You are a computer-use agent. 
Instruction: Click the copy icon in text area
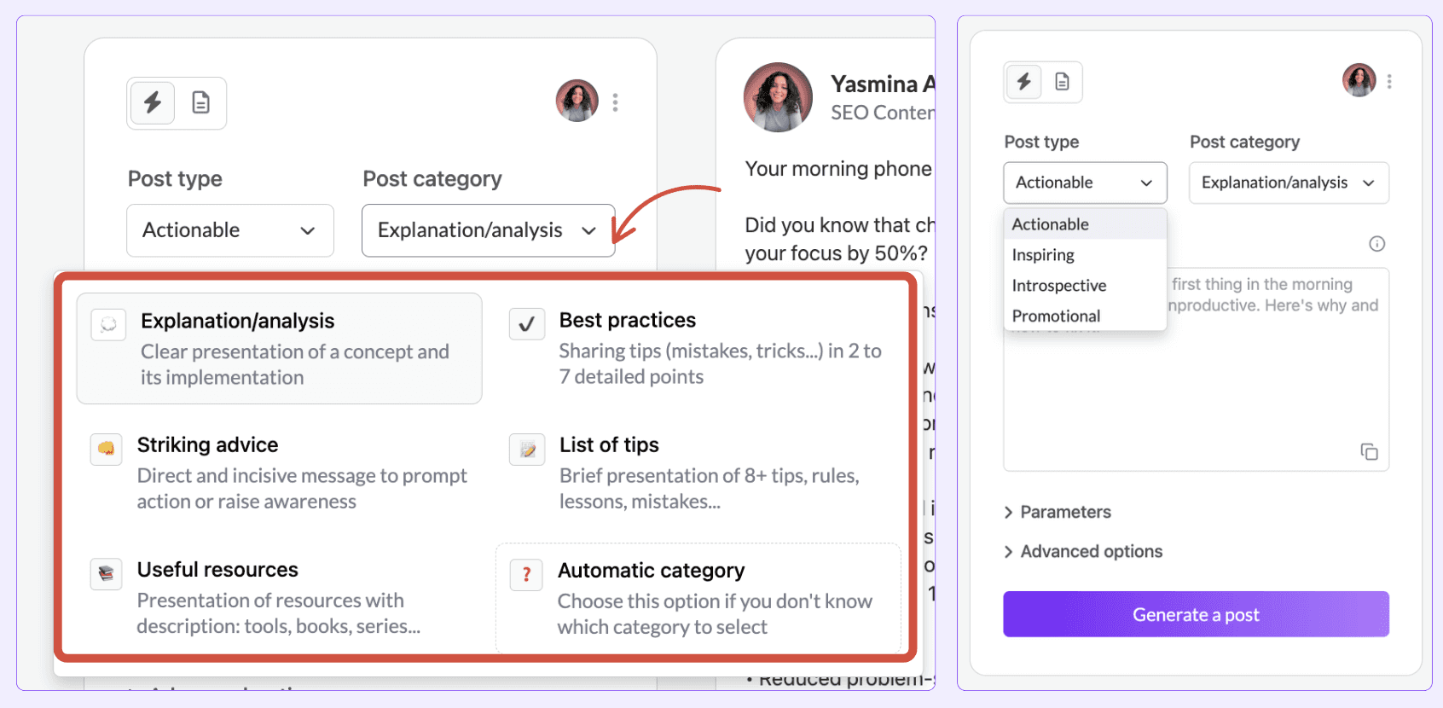[x=1369, y=452]
